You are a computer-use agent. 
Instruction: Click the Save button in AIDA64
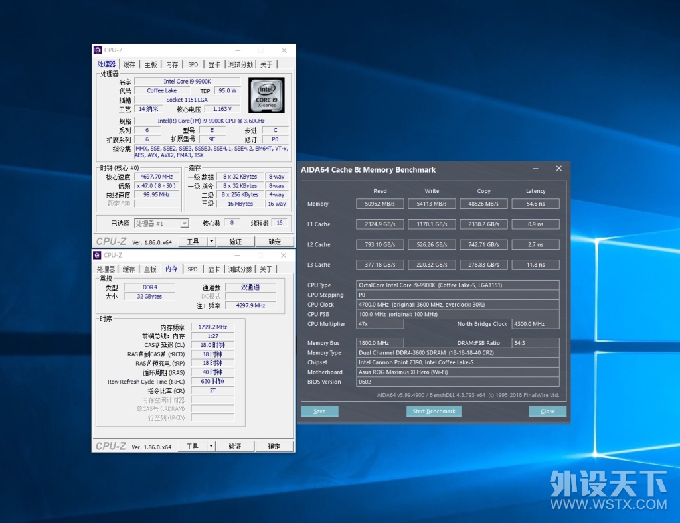point(319,411)
